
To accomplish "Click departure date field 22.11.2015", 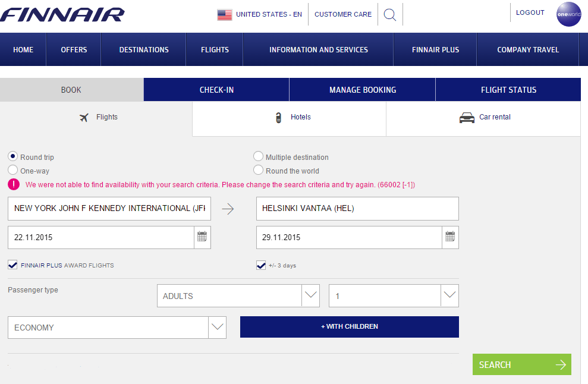I will 101,237.
